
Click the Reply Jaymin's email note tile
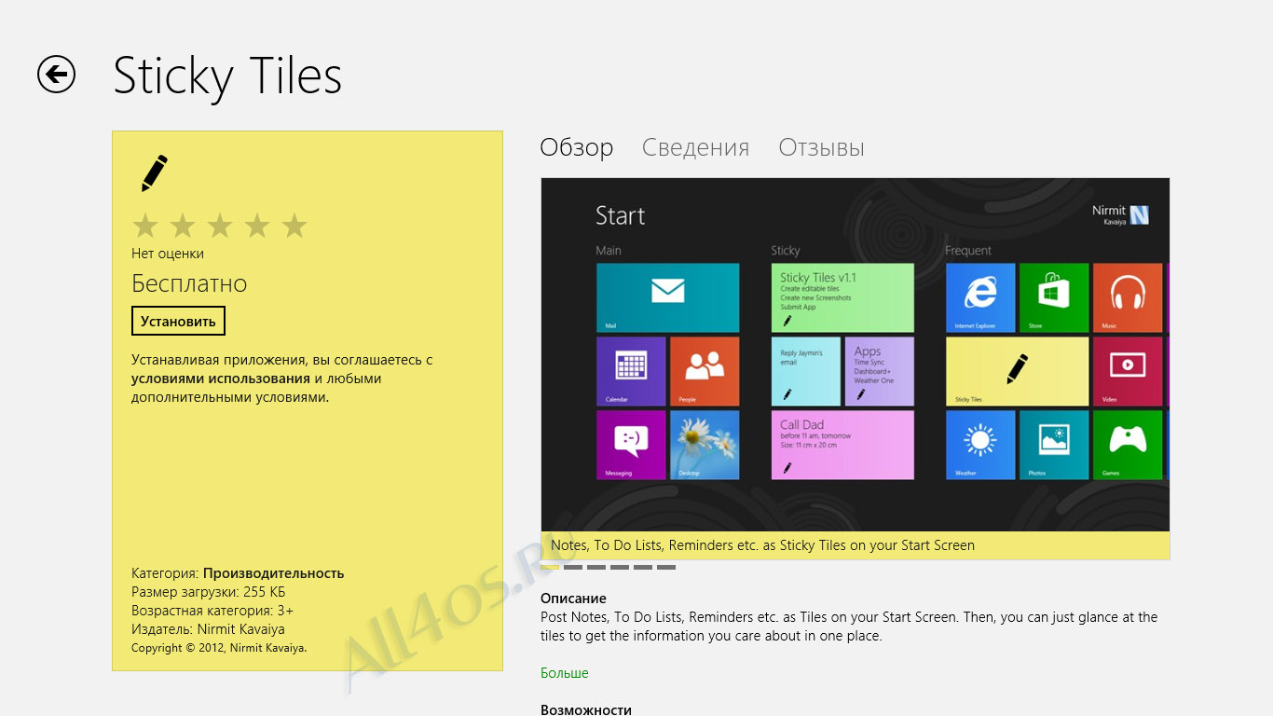(x=806, y=371)
